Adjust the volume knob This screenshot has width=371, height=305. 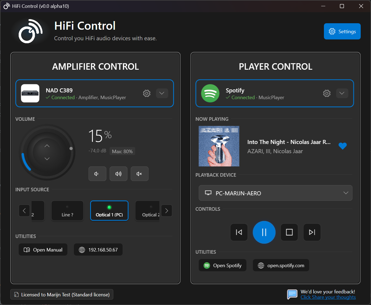pos(47,152)
